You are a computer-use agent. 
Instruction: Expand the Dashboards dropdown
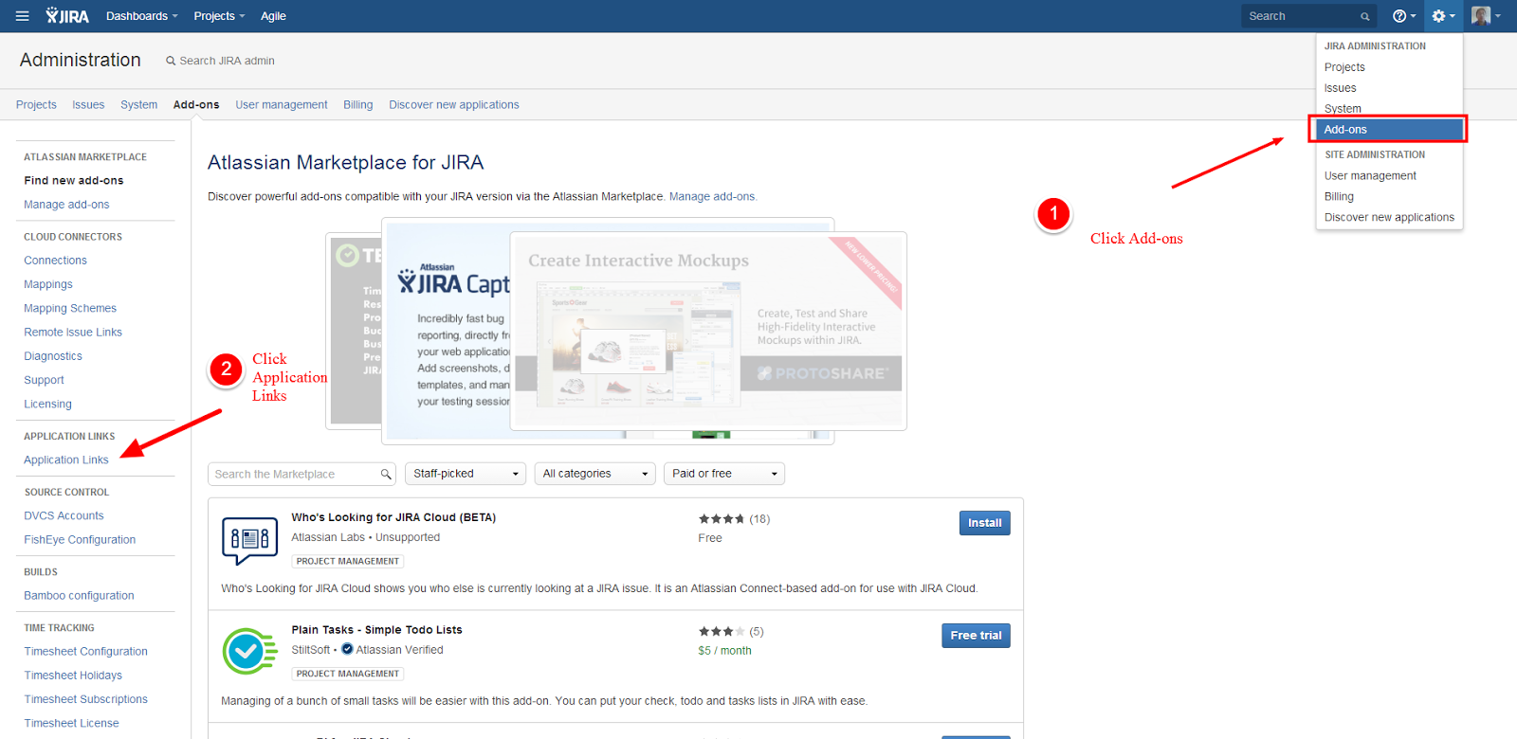pyautogui.click(x=141, y=16)
